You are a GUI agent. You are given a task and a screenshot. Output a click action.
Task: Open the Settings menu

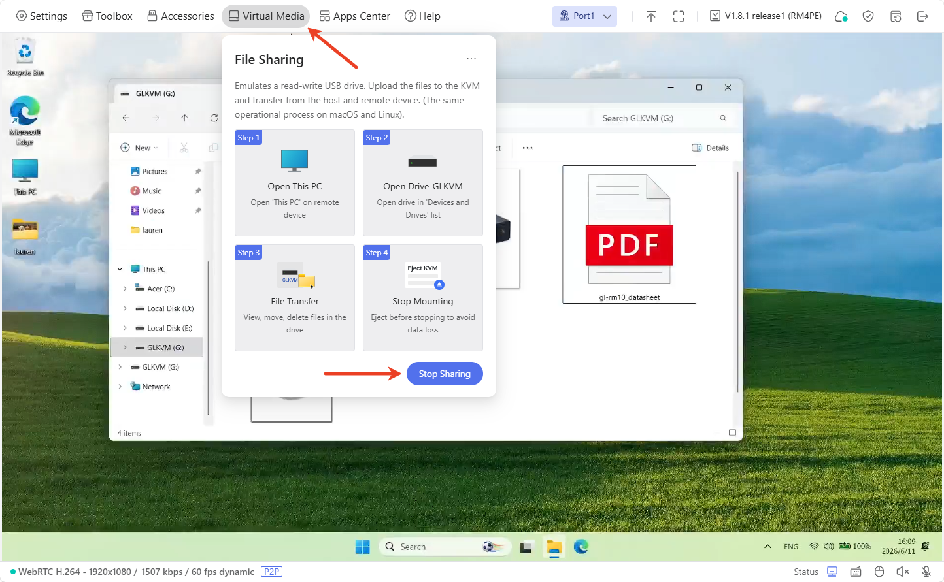point(42,16)
